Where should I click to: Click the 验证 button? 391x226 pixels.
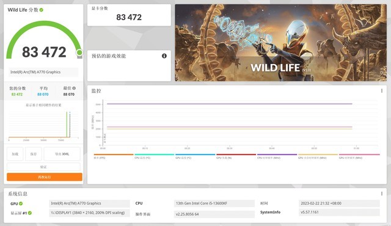pyautogui.click(x=43, y=167)
